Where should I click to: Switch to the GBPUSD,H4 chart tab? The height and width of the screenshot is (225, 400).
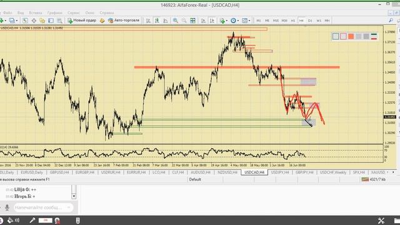pos(59,172)
